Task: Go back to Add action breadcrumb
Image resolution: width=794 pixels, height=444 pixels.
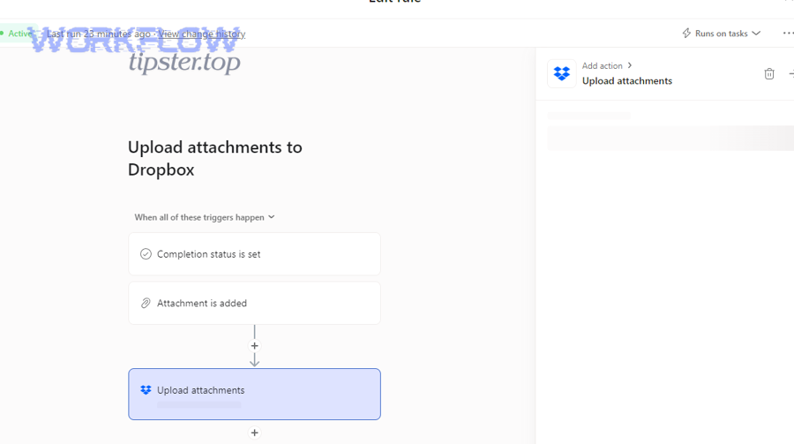Action: tap(602, 66)
